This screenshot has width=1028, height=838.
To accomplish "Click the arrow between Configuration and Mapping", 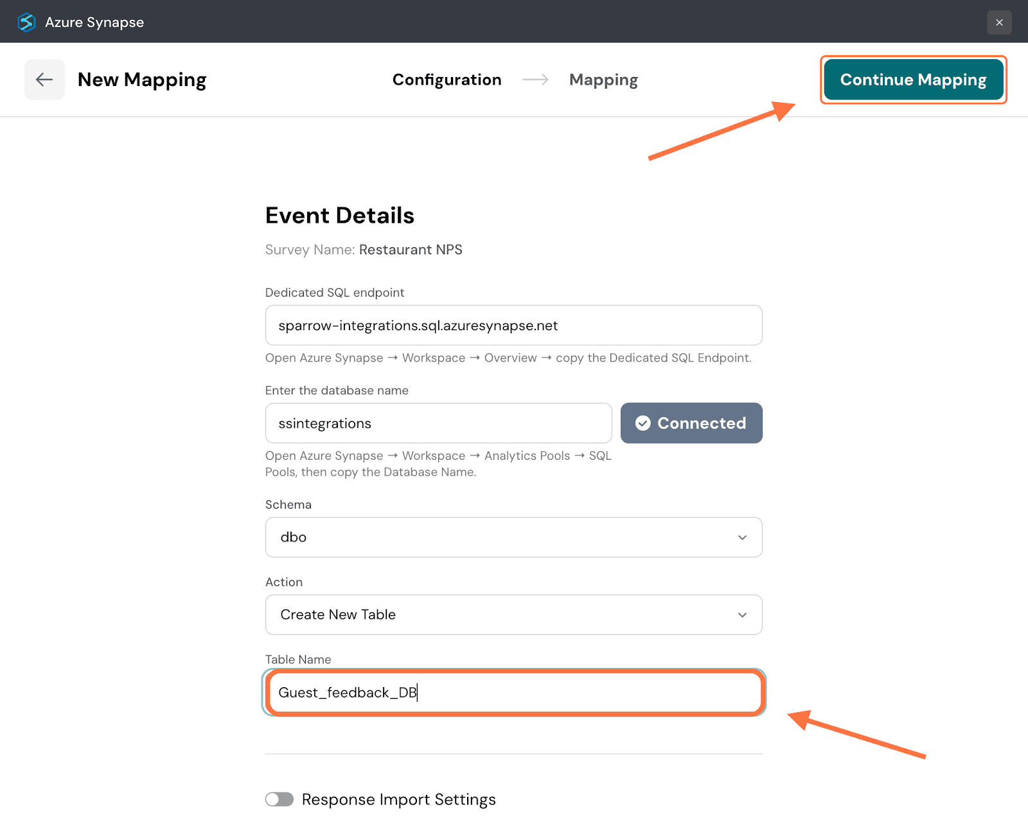I will [x=535, y=80].
